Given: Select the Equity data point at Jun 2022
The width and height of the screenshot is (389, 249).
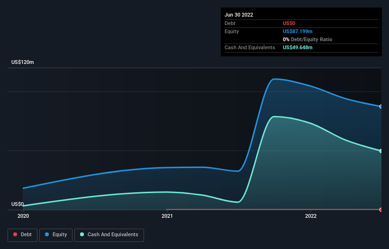Looking at the screenshot, I should (x=381, y=107).
